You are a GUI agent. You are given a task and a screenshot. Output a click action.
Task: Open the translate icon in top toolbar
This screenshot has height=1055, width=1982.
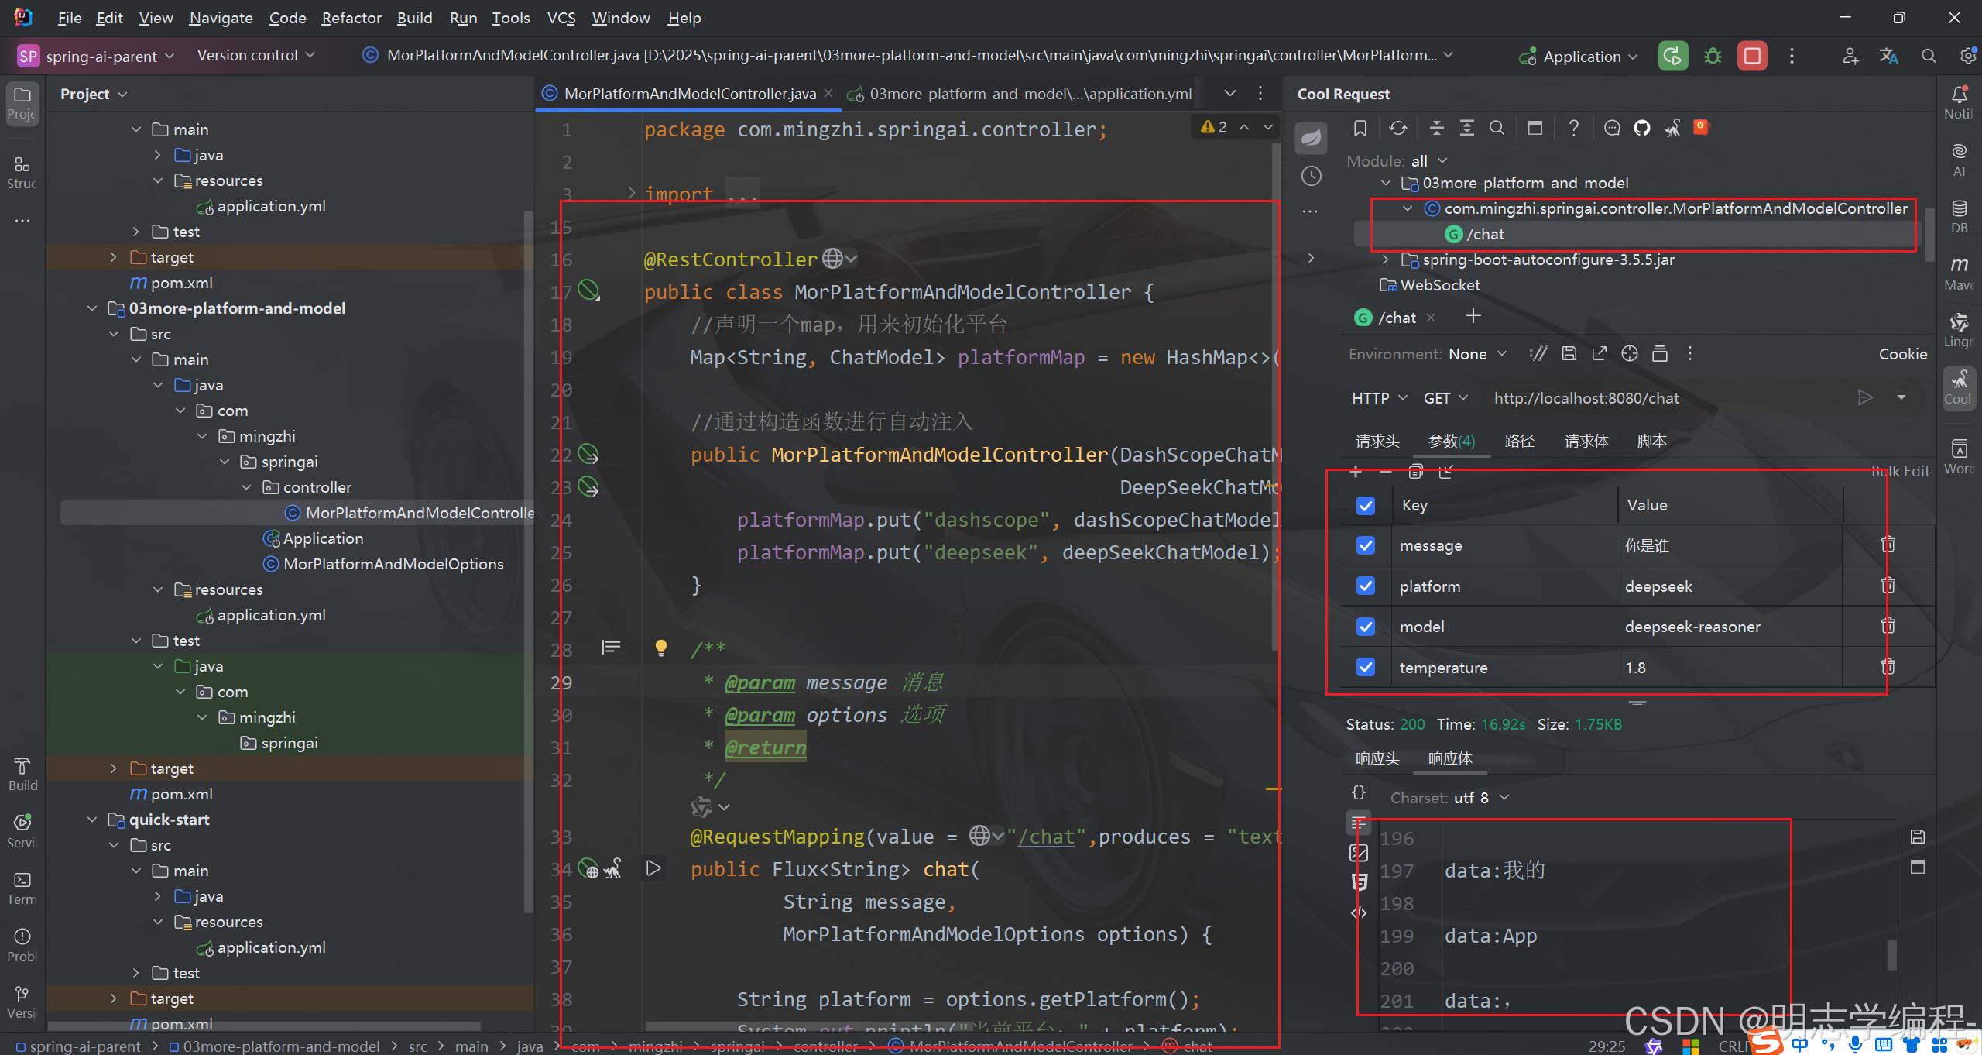pyautogui.click(x=1888, y=56)
